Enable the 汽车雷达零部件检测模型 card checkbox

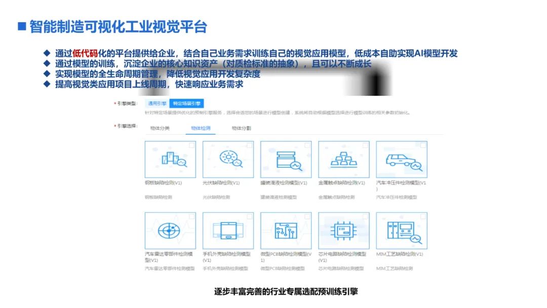(x=191, y=217)
